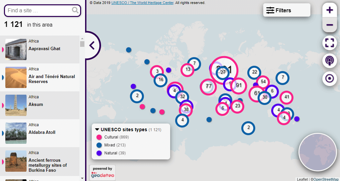Click the search magnifier icon
Screen dimensions: 340x181
tap(75, 10)
